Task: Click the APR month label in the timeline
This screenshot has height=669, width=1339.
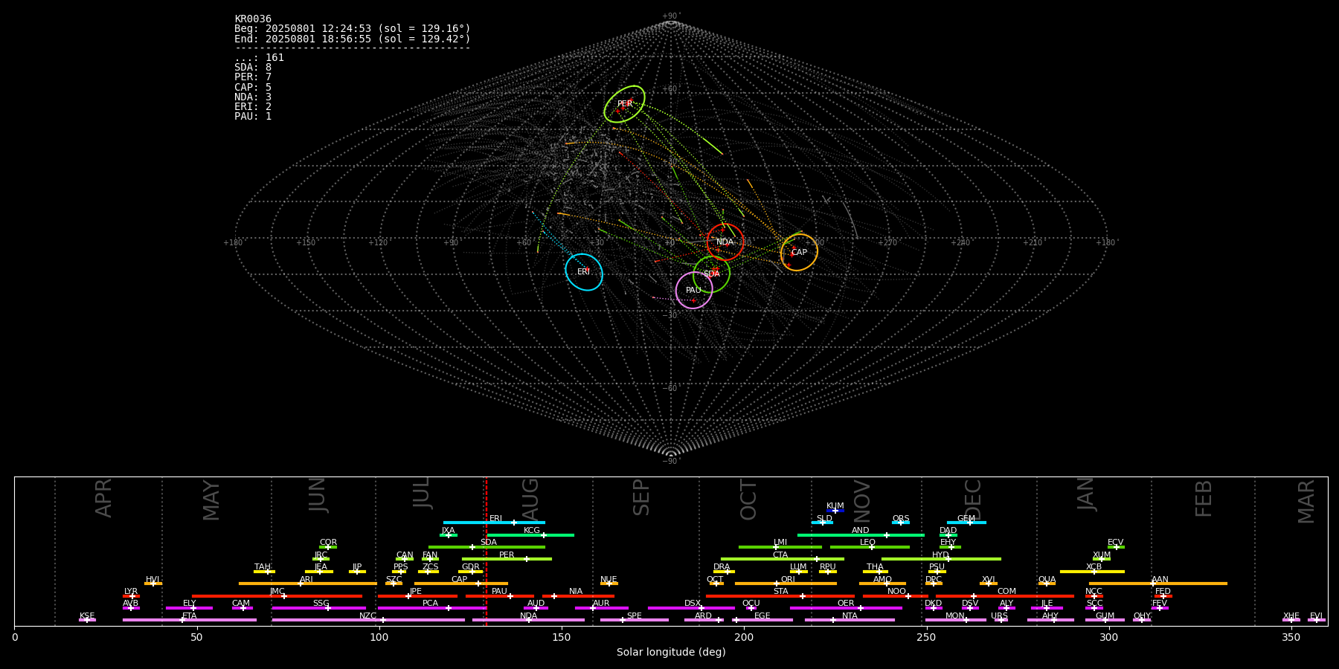Action: (103, 498)
